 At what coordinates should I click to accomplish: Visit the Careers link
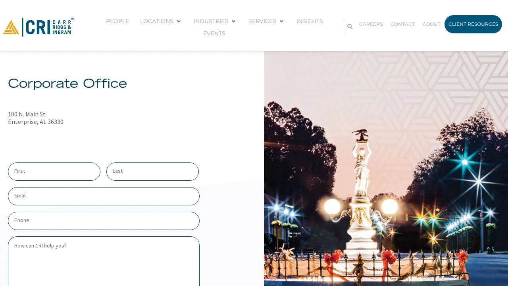click(x=371, y=24)
